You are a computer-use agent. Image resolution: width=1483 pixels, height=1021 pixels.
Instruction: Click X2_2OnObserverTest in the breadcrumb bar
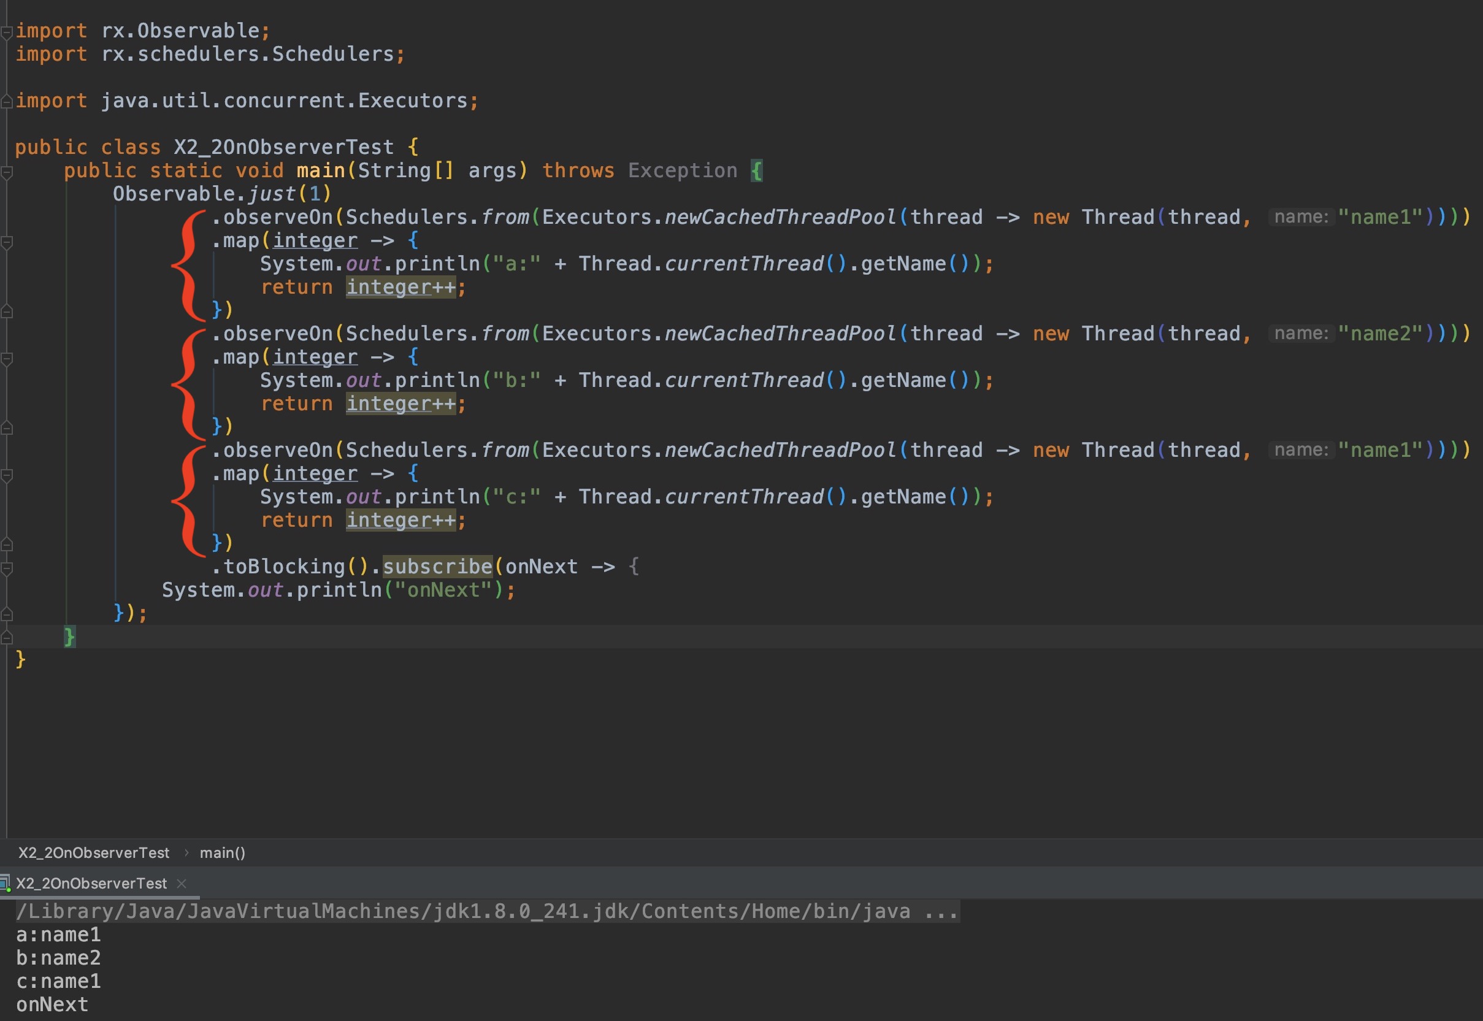pyautogui.click(x=93, y=853)
